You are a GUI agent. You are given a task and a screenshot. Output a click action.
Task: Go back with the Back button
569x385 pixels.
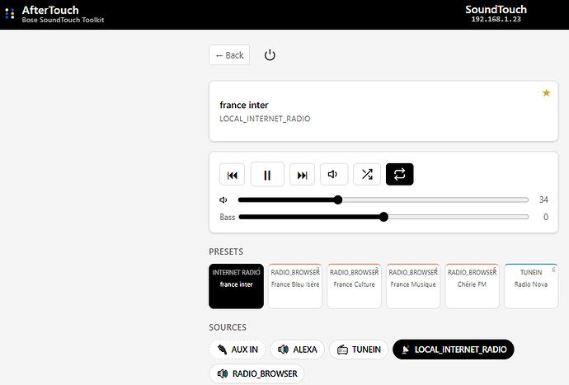(x=229, y=55)
